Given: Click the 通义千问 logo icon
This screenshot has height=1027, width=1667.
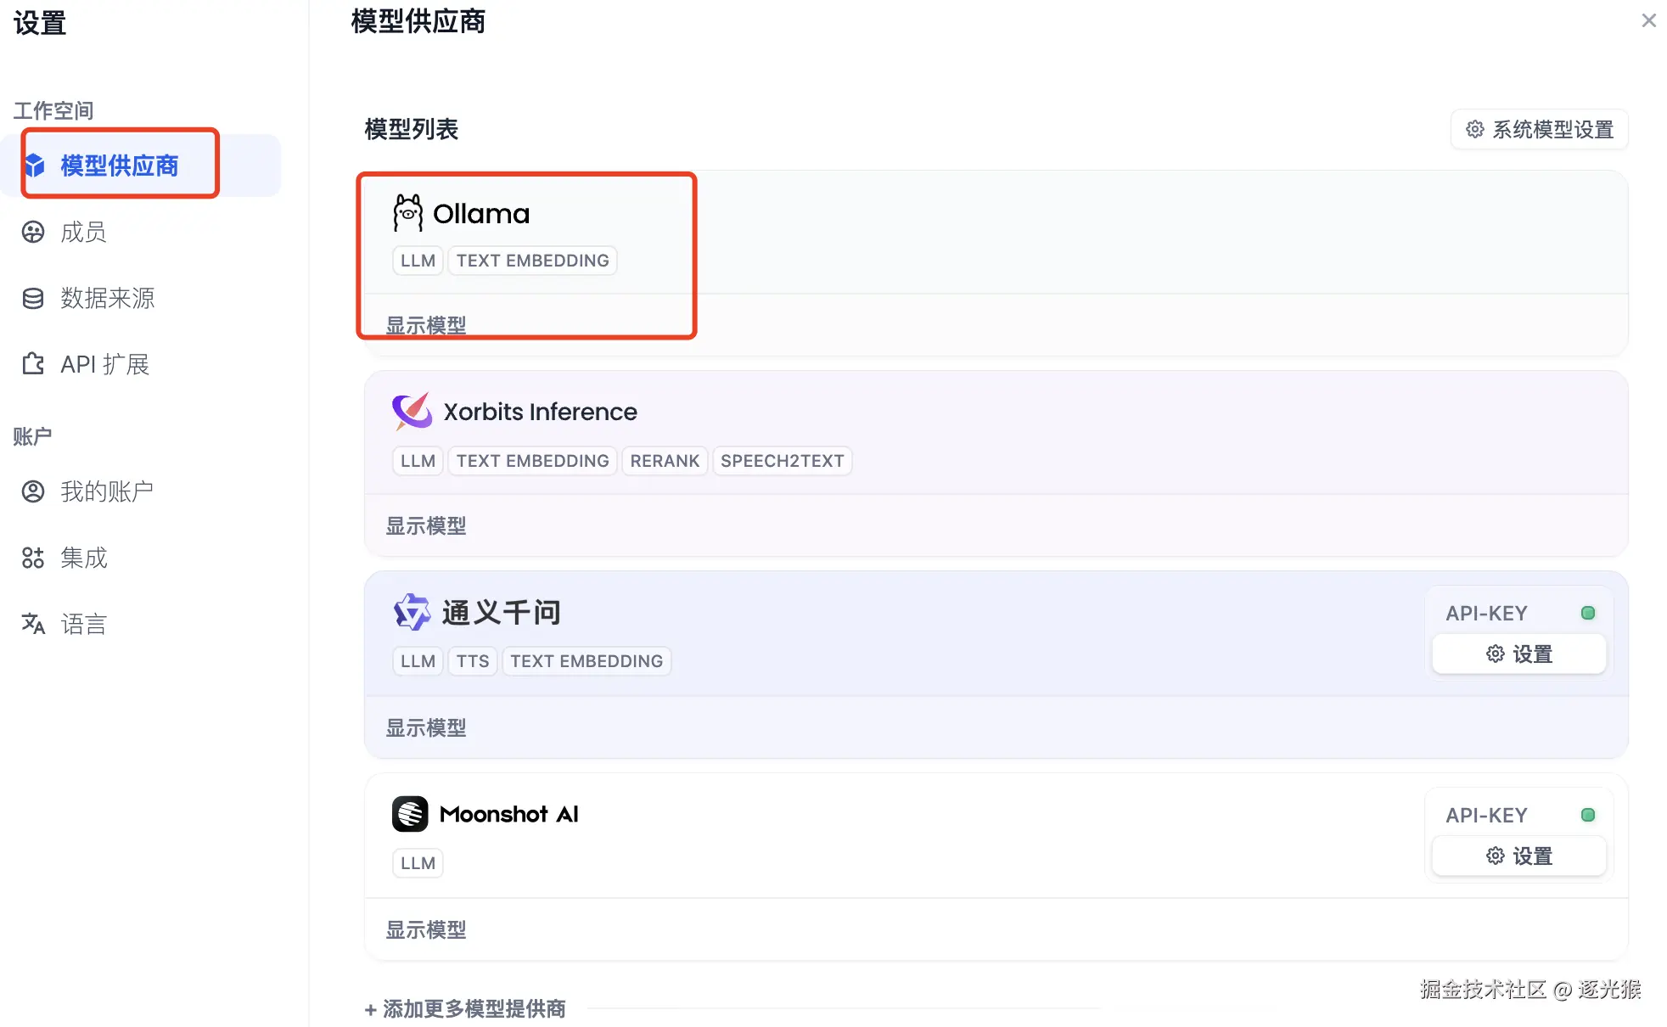Looking at the screenshot, I should (412, 612).
